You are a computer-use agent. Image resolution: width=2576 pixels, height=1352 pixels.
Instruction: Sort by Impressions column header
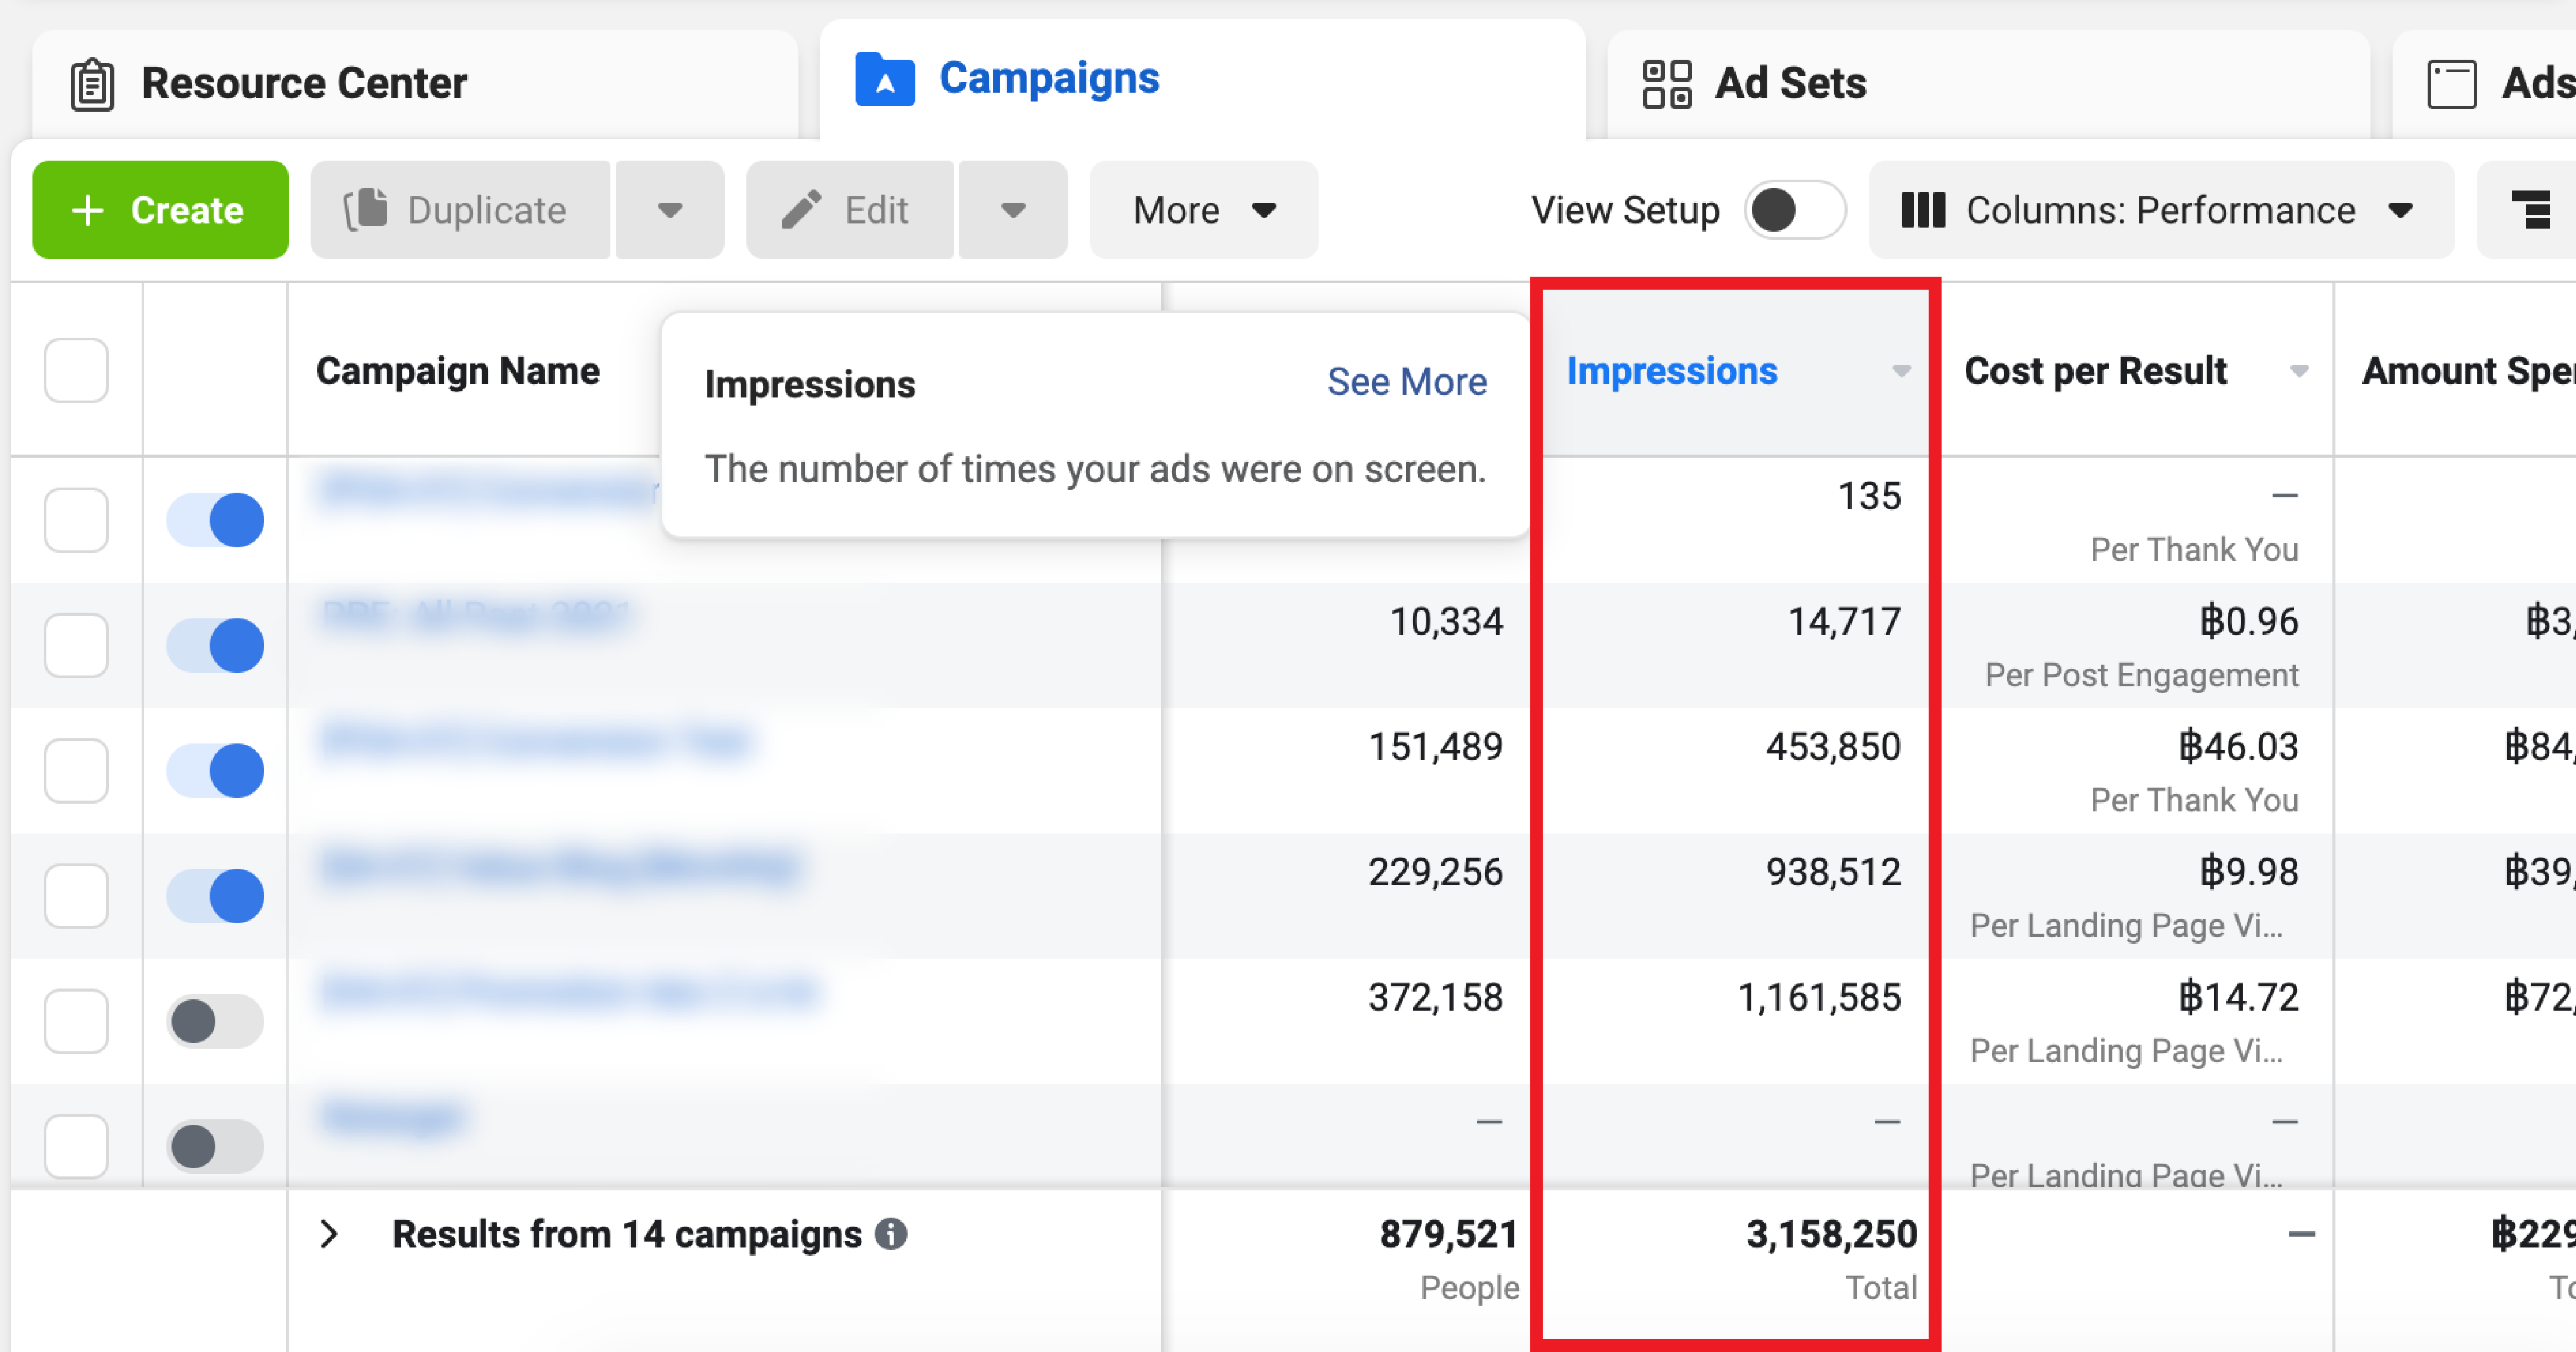pos(1672,371)
